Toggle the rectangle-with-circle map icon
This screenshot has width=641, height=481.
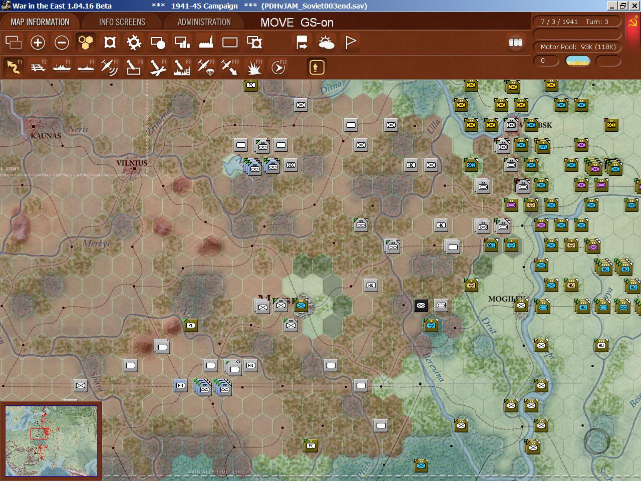tap(158, 43)
